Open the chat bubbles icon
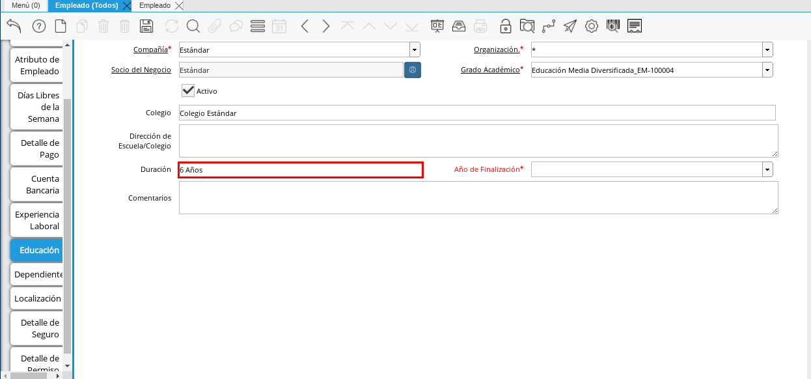This screenshot has width=811, height=379. [x=236, y=26]
